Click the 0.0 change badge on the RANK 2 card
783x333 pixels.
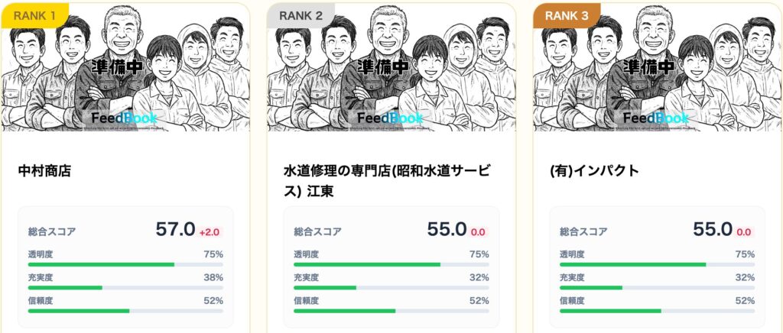point(479,232)
